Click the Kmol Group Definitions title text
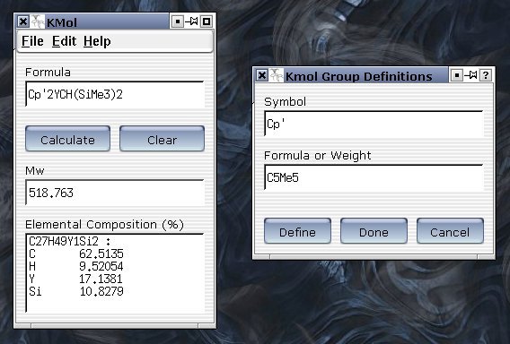The width and height of the screenshot is (510, 344). (359, 76)
